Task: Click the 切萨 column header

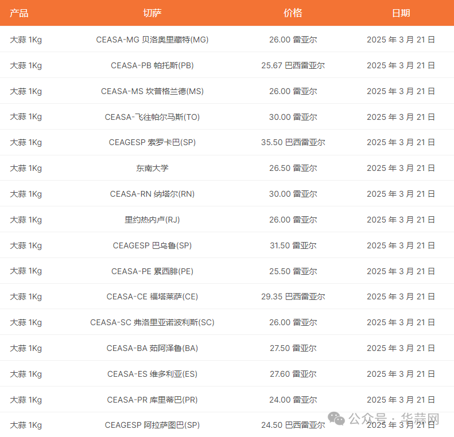Action: pyautogui.click(x=152, y=13)
